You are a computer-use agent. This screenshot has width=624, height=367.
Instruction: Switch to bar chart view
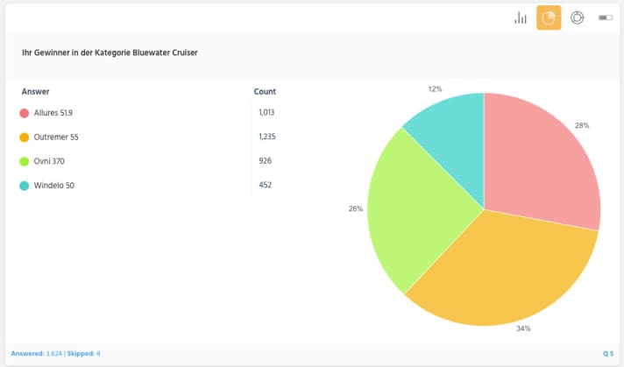(x=521, y=18)
